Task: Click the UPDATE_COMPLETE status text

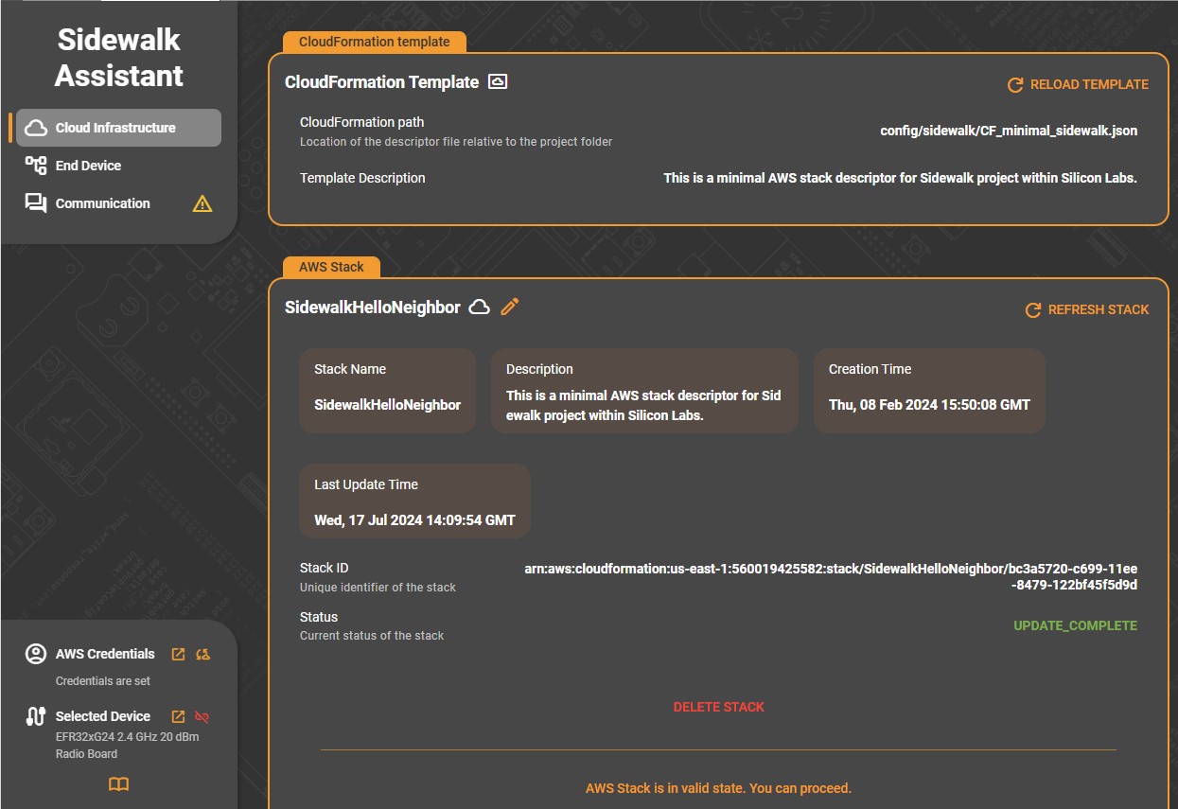Action: 1075,625
